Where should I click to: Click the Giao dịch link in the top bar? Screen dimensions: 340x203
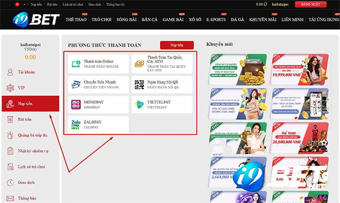coord(95,4)
